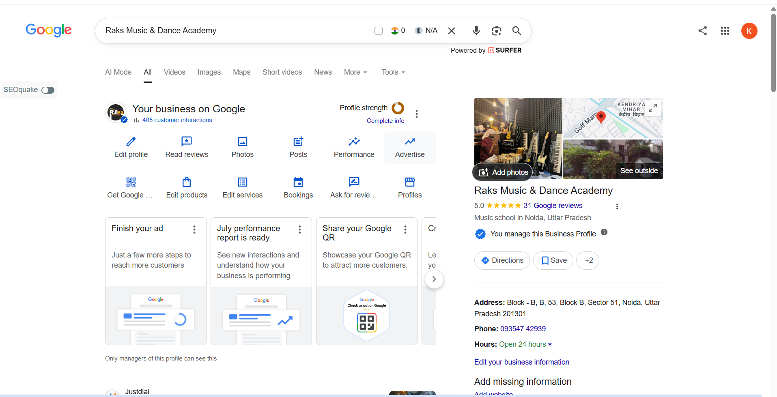Save the business with the Save button

(x=553, y=260)
